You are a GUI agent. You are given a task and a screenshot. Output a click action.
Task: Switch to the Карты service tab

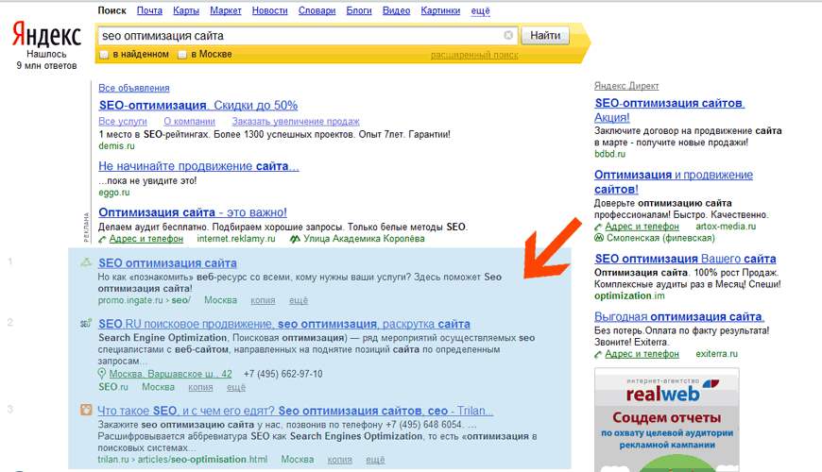pos(186,10)
